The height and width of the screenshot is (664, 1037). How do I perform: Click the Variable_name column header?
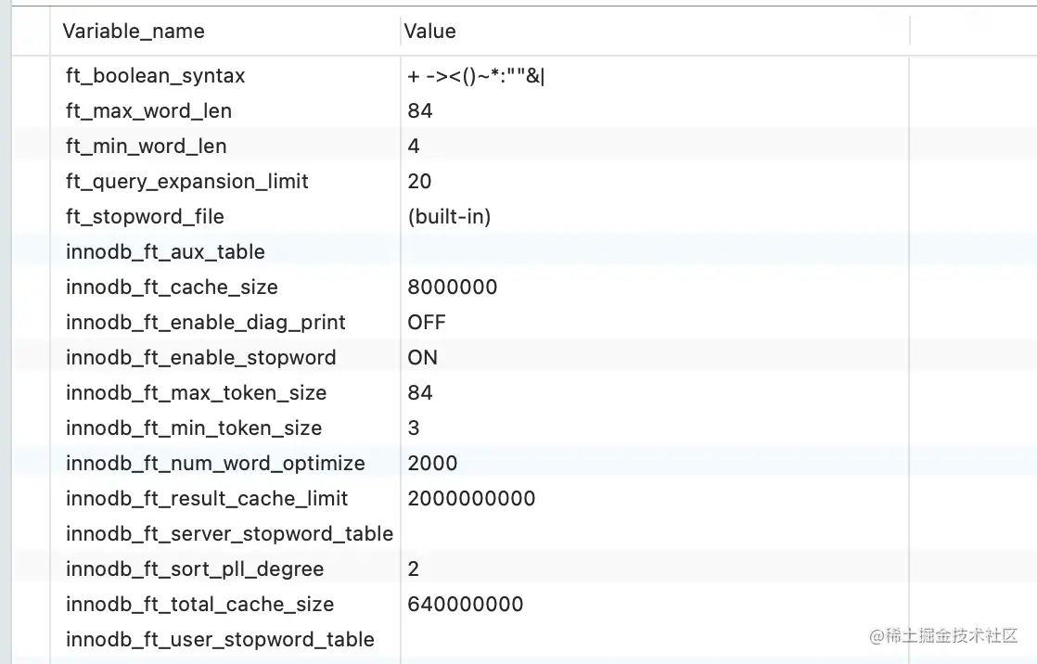133,31
